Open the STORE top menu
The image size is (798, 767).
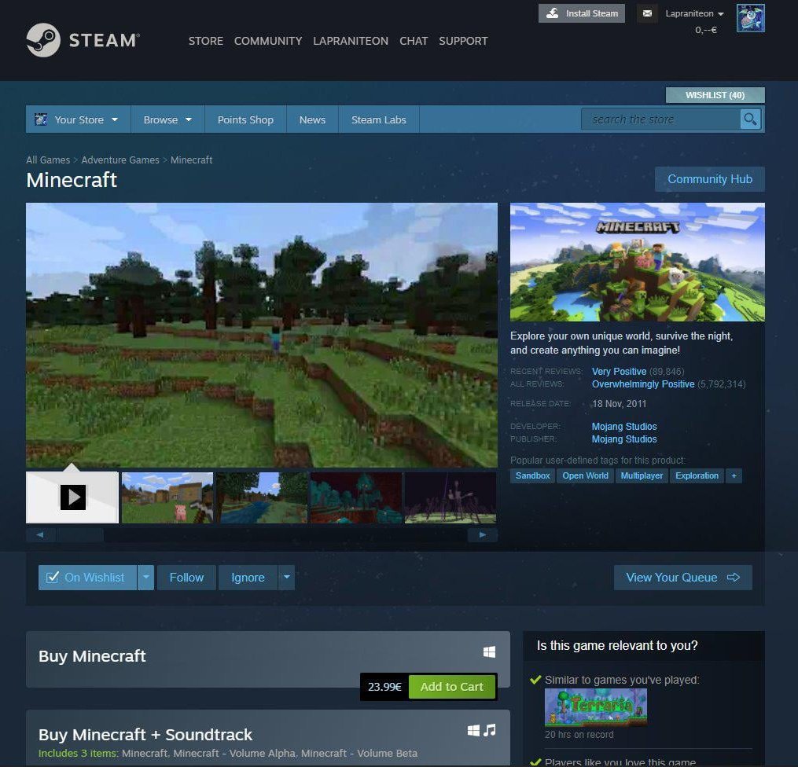[206, 41]
